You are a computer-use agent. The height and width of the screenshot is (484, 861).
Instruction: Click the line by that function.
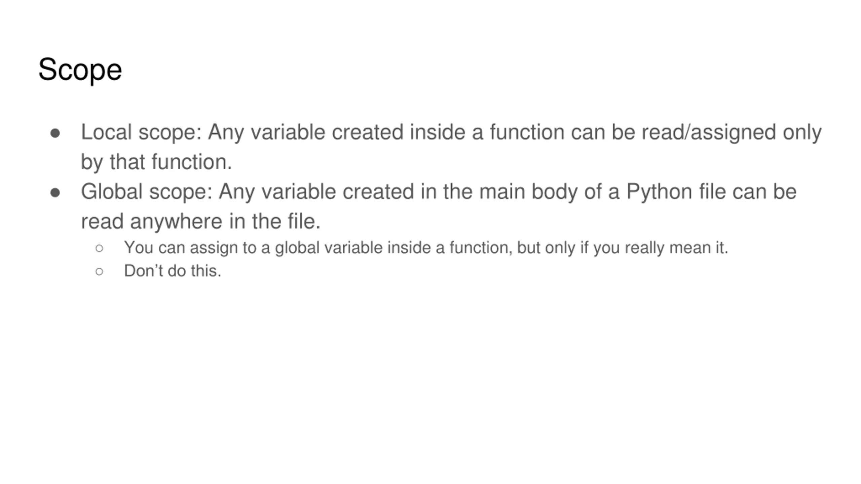[156, 162]
